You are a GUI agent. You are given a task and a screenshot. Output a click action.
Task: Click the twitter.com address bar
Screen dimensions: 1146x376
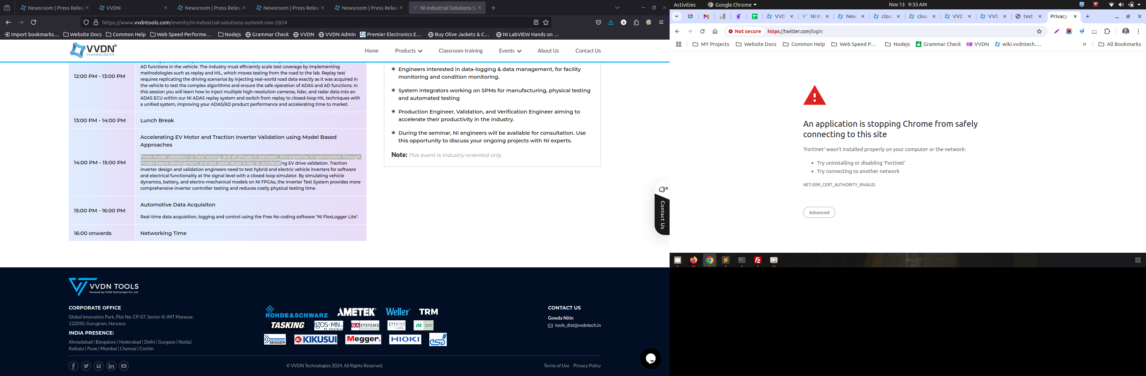pyautogui.click(x=890, y=32)
